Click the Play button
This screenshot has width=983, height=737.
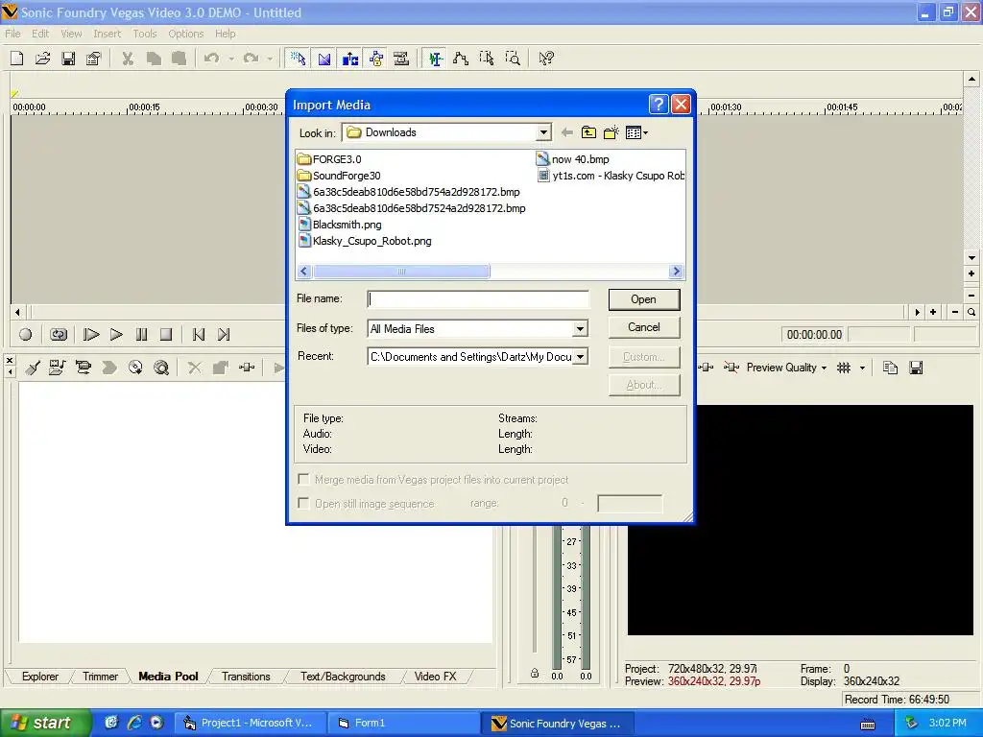[116, 335]
